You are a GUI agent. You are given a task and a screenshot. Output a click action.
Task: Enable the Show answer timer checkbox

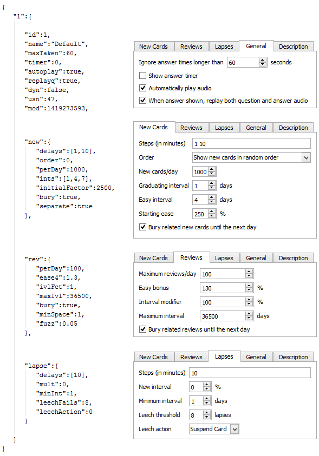[142, 76]
